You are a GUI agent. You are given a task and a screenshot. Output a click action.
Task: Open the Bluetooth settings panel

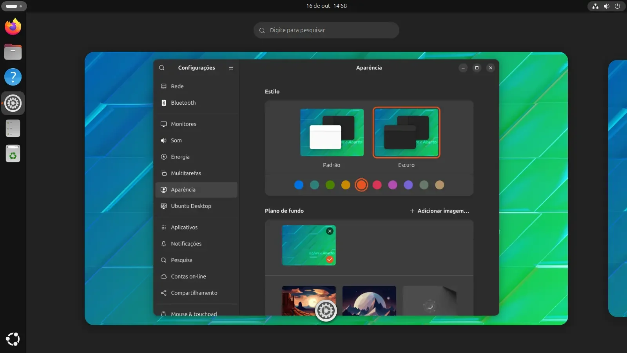(x=196, y=103)
